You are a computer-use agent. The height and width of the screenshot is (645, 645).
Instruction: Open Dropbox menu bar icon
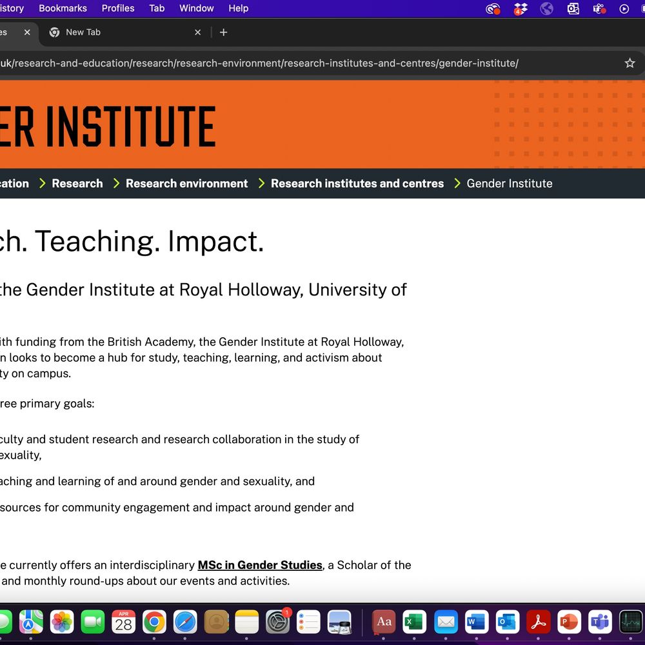521,8
